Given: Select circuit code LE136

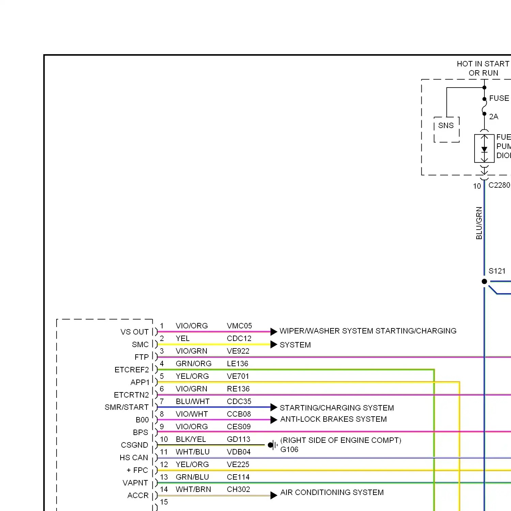Looking at the screenshot, I should tap(237, 363).
